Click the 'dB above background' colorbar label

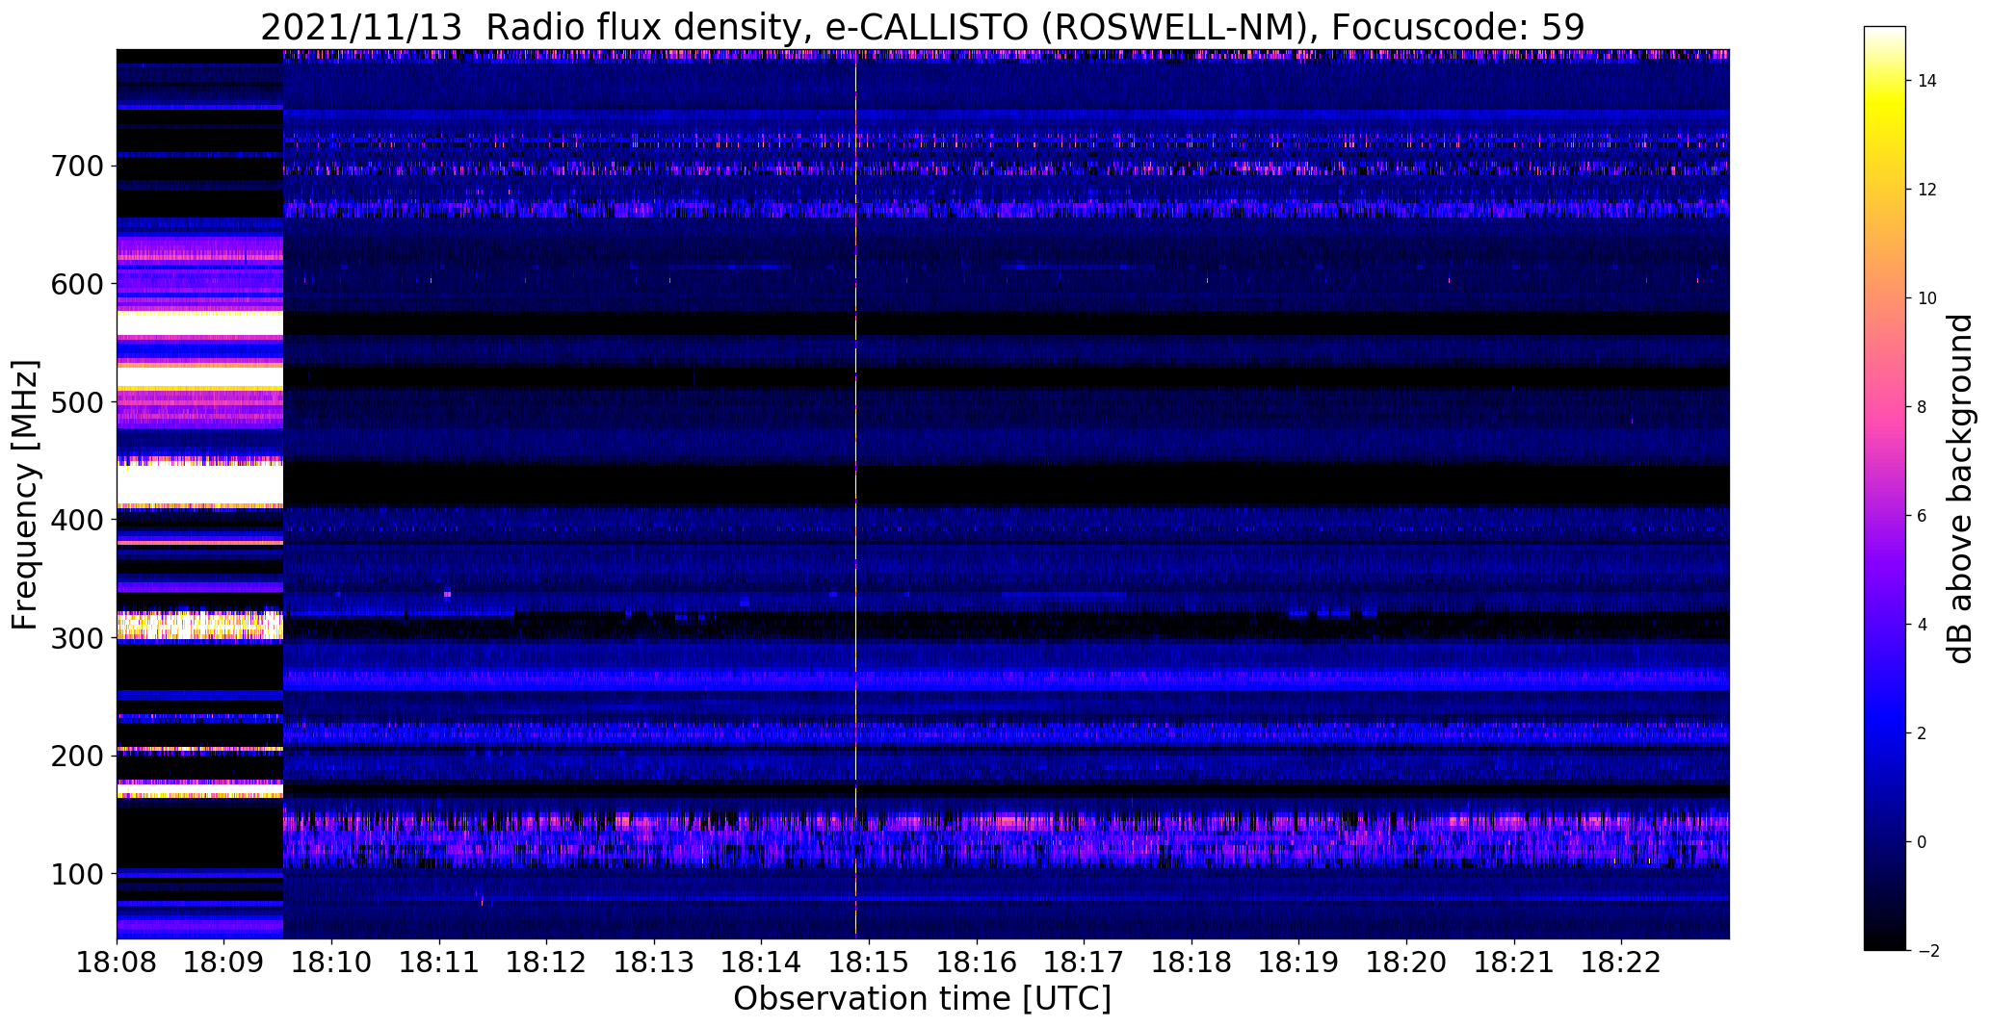(1960, 489)
